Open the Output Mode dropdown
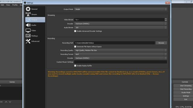Image resolution: width=193 pixels, height=108 pixels. (121, 9)
